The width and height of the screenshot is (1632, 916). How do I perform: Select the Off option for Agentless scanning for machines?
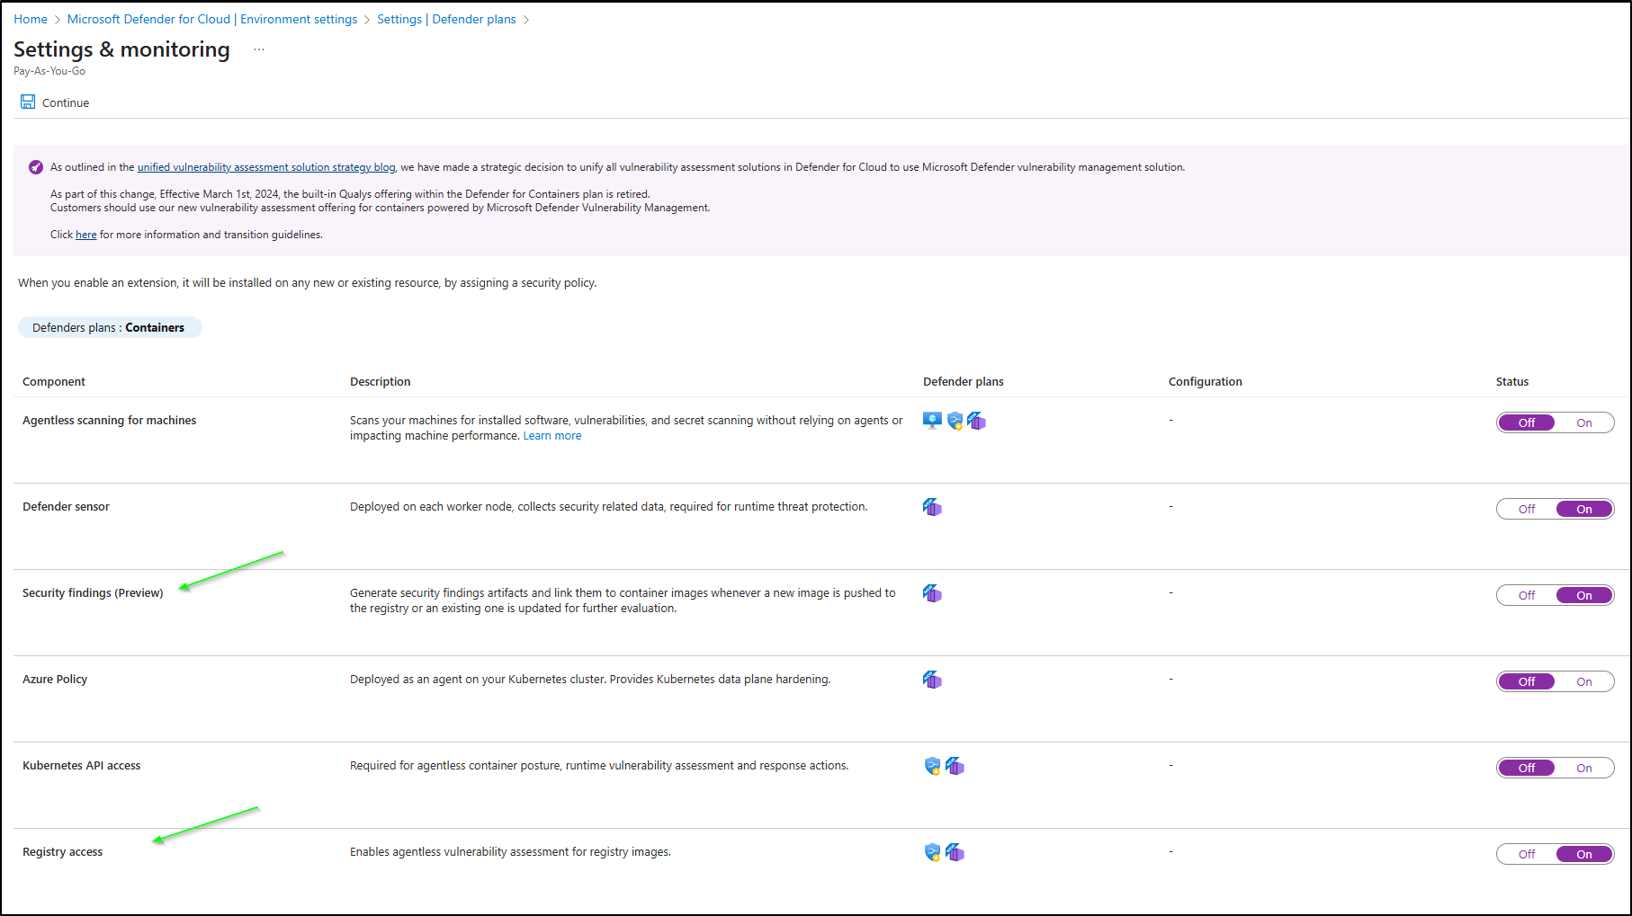(1527, 422)
